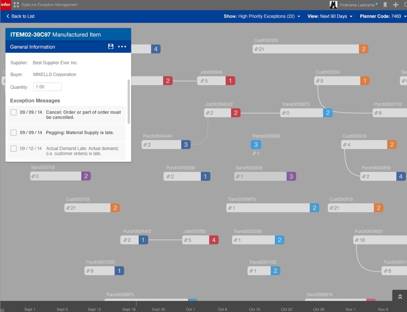This screenshot has height=312, width=407.
Task: Click light blue badge 2 on Trans0002259
Action: [x=280, y=240]
